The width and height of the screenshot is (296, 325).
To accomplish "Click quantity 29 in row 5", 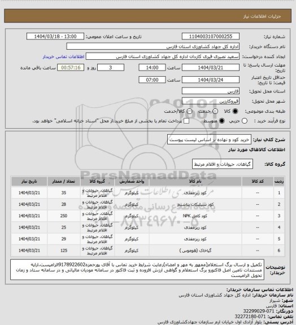I will coord(63,239).
